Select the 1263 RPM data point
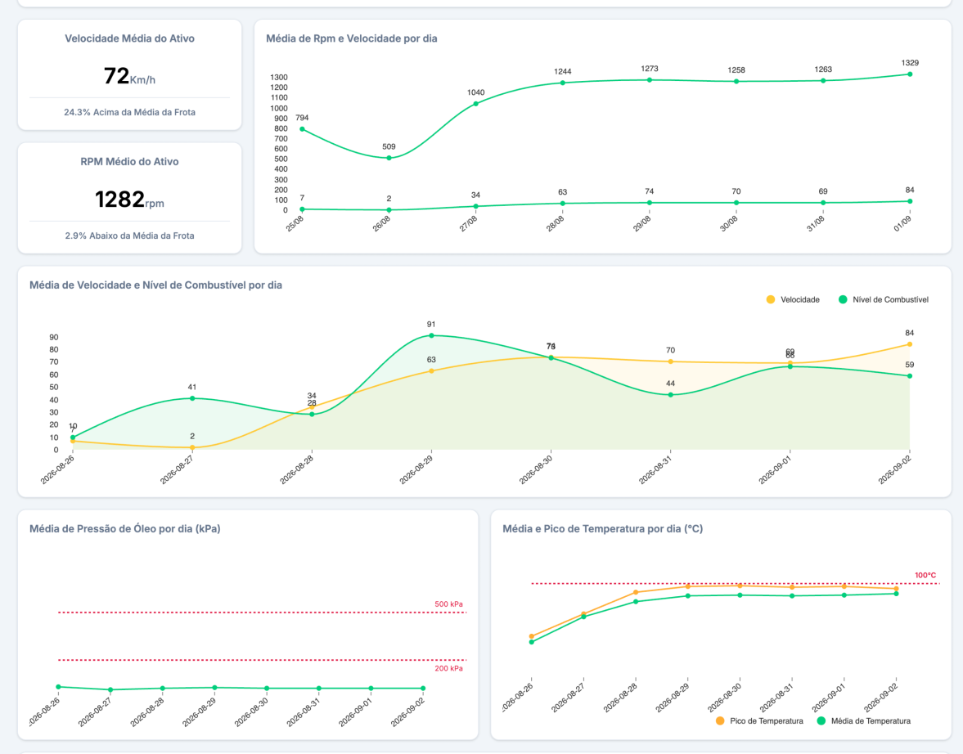 823,80
